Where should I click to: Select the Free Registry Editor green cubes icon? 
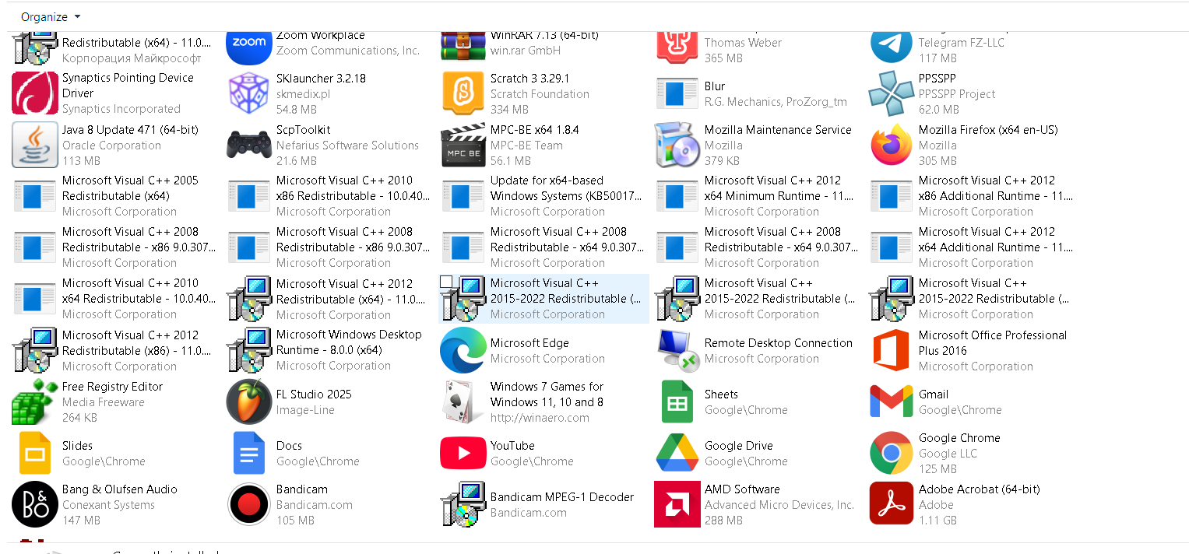tap(35, 401)
